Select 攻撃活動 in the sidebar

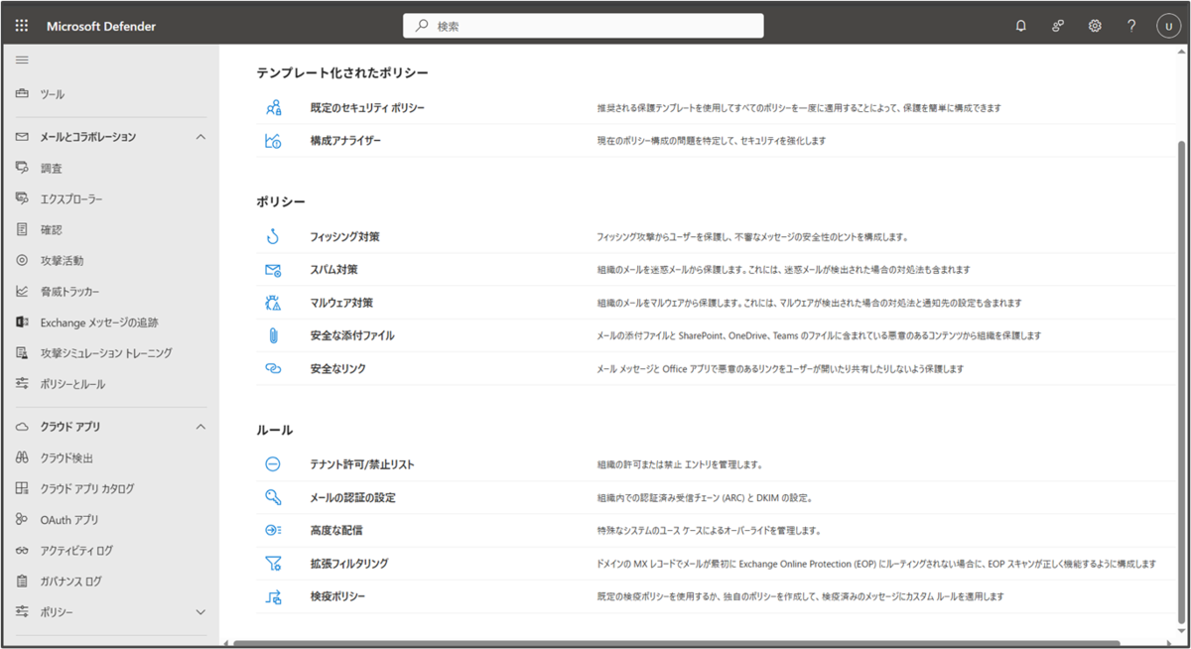click(62, 261)
